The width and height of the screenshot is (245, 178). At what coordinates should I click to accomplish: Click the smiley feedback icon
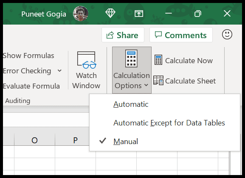227,34
